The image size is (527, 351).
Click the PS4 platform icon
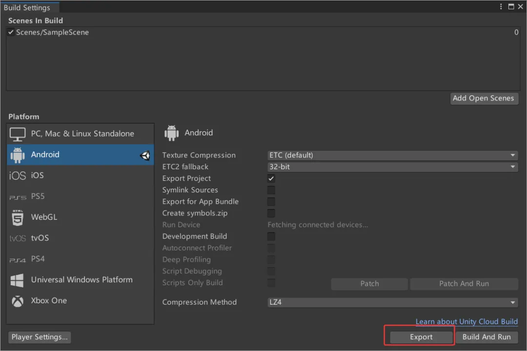pos(18,260)
